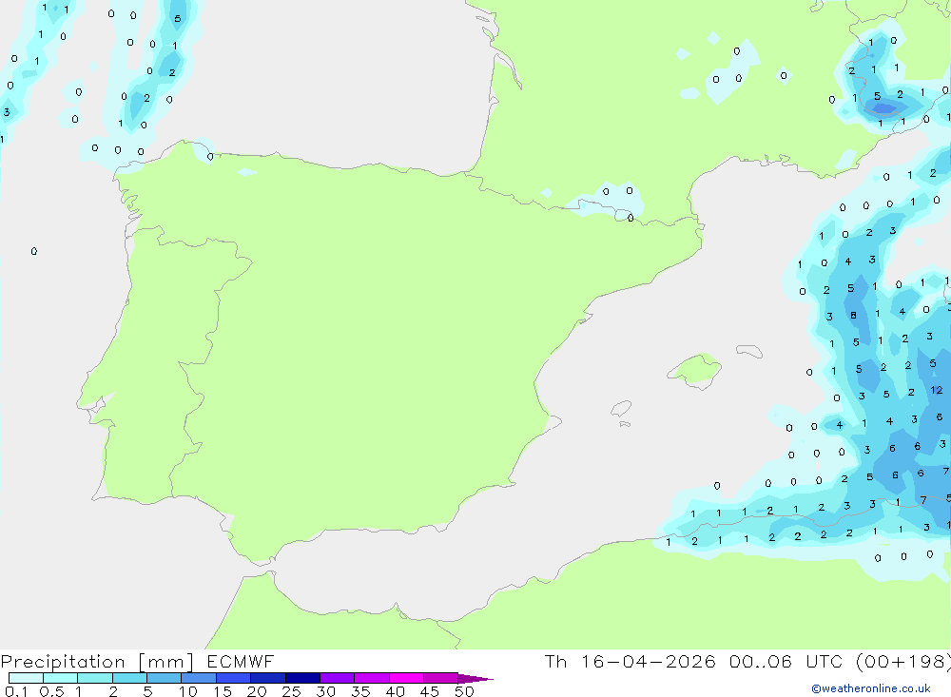Click the legend label "10"

[188, 691]
